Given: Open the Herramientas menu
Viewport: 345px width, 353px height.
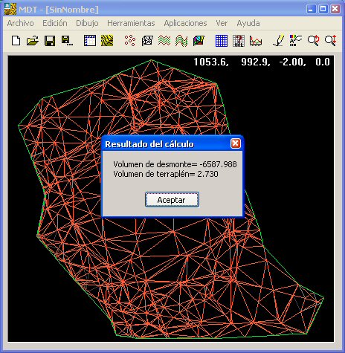Looking at the screenshot, I should (131, 23).
